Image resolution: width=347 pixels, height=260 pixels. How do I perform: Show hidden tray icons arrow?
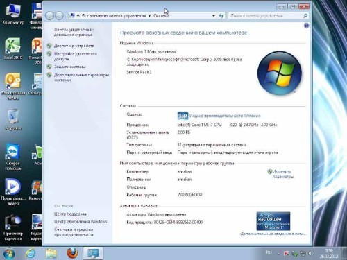pyautogui.click(x=278, y=254)
